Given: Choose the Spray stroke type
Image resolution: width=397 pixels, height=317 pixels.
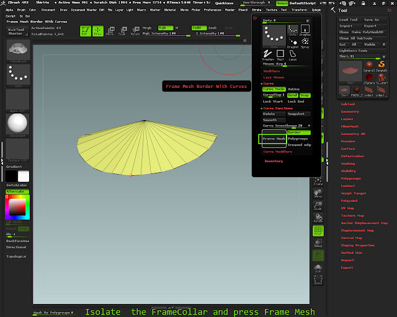Looking at the screenshot, I should 305,43.
